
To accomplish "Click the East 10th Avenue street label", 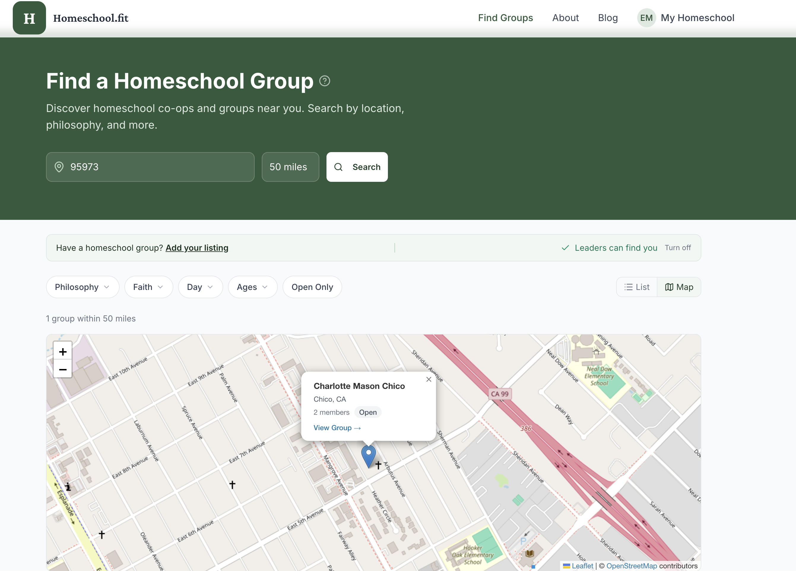I will point(128,369).
